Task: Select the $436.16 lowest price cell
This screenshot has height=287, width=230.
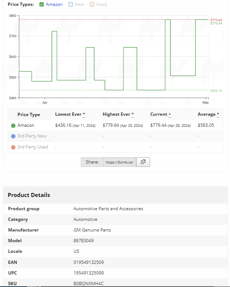Action: pyautogui.click(x=75, y=125)
